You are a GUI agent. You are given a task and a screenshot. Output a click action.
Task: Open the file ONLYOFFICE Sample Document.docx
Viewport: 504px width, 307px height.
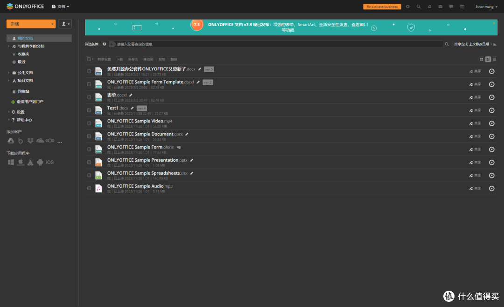coord(145,134)
